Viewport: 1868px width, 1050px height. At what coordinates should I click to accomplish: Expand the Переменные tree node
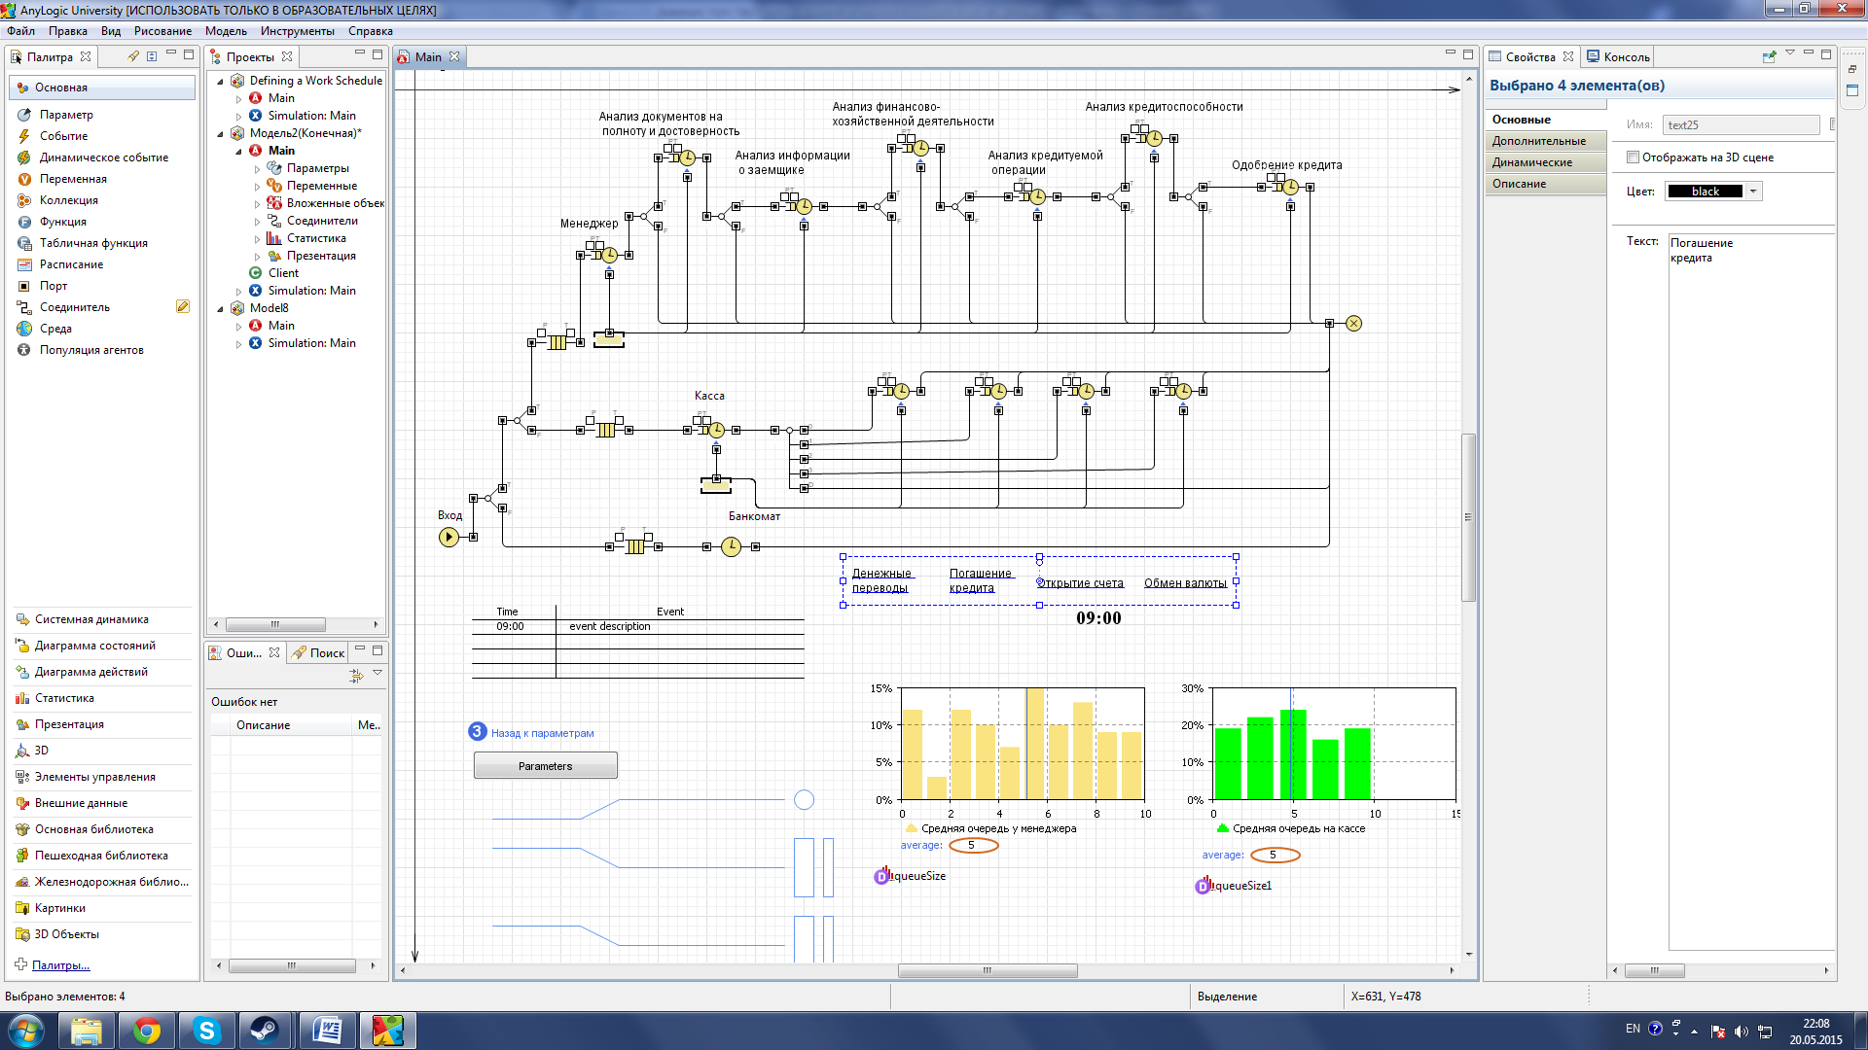[x=258, y=186]
